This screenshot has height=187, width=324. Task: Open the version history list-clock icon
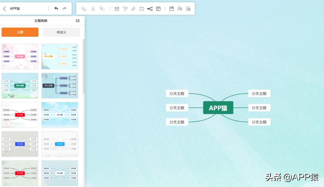click(x=188, y=9)
